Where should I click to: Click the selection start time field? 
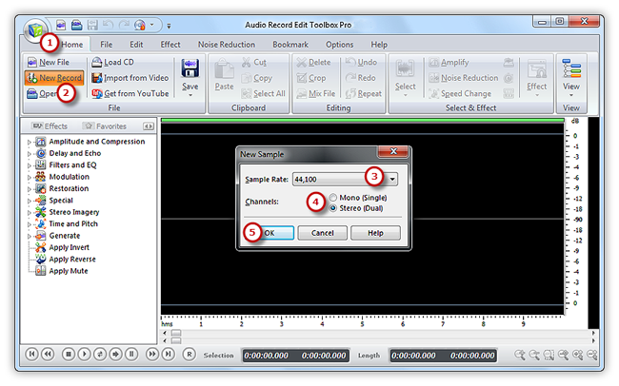pos(266,356)
